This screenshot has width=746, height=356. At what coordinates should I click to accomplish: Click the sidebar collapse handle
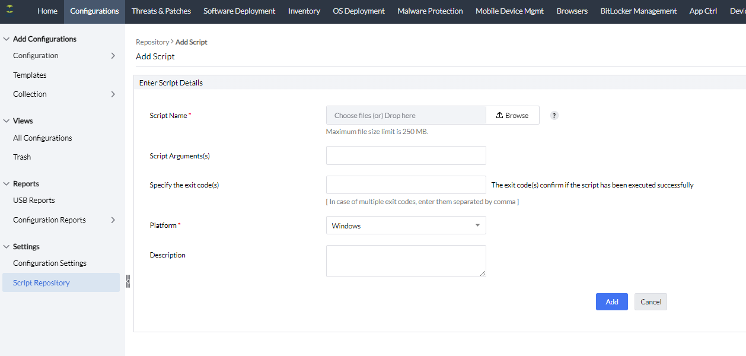click(127, 281)
